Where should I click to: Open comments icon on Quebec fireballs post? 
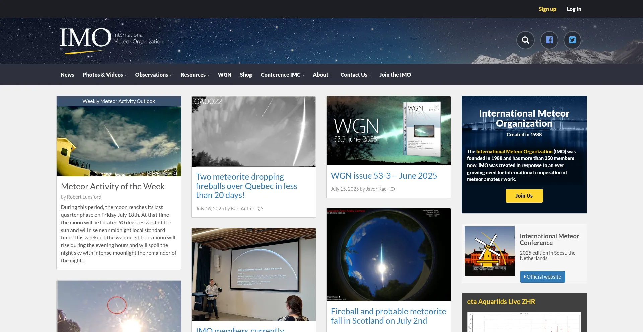tap(260, 209)
